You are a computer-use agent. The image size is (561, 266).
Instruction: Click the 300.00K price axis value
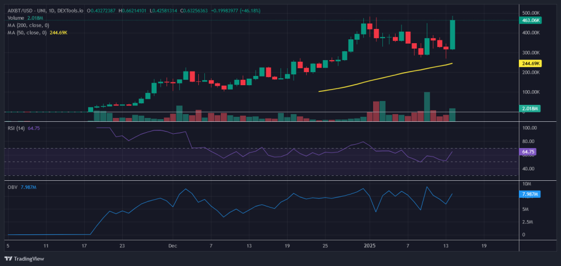(531, 53)
